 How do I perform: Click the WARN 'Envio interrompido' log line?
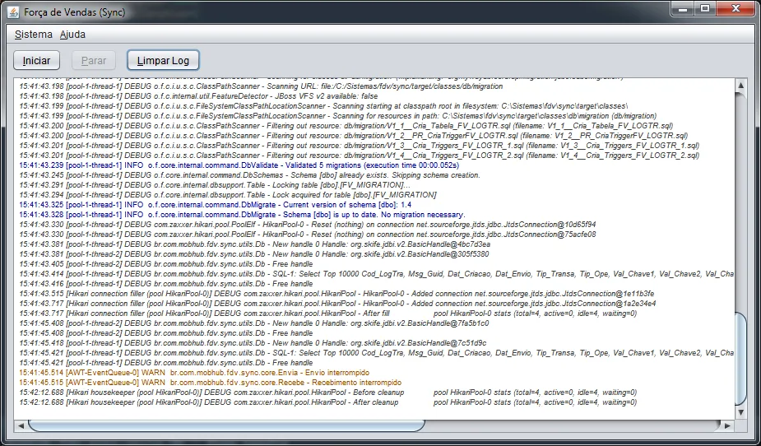(194, 373)
